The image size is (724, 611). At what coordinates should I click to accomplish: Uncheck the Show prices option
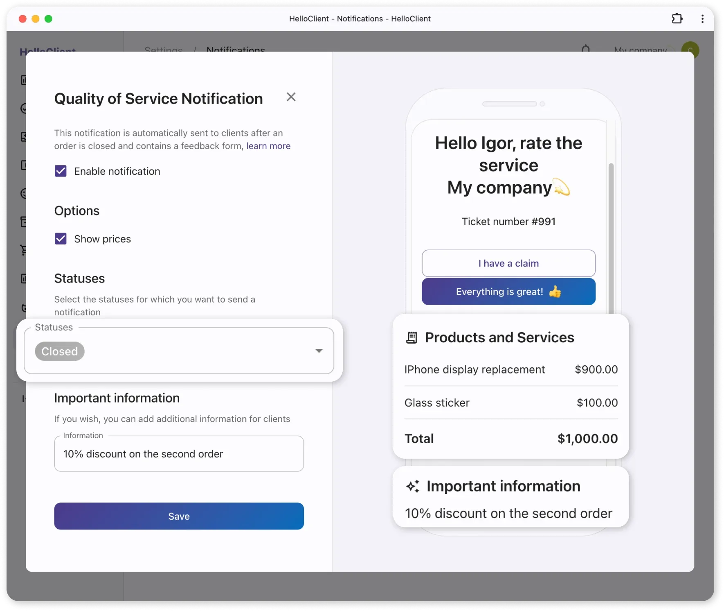pyautogui.click(x=61, y=238)
